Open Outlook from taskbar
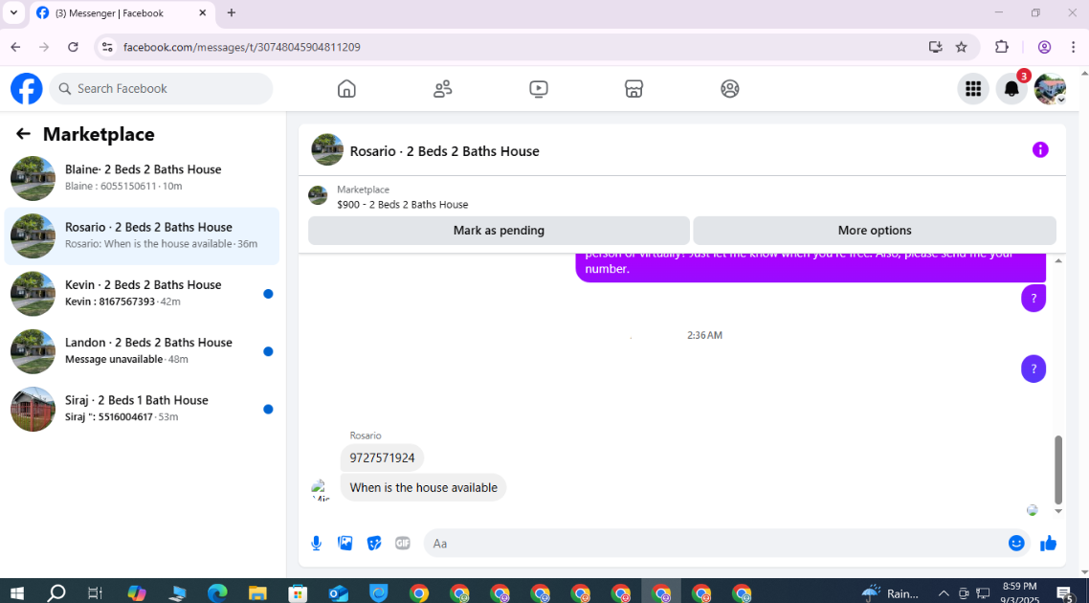Screen dimensions: 1089x603 338,593
